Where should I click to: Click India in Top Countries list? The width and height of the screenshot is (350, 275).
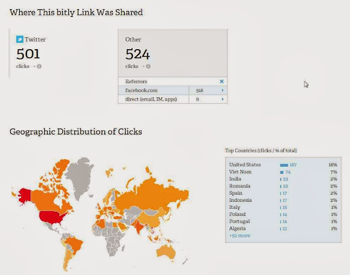[x=235, y=179]
